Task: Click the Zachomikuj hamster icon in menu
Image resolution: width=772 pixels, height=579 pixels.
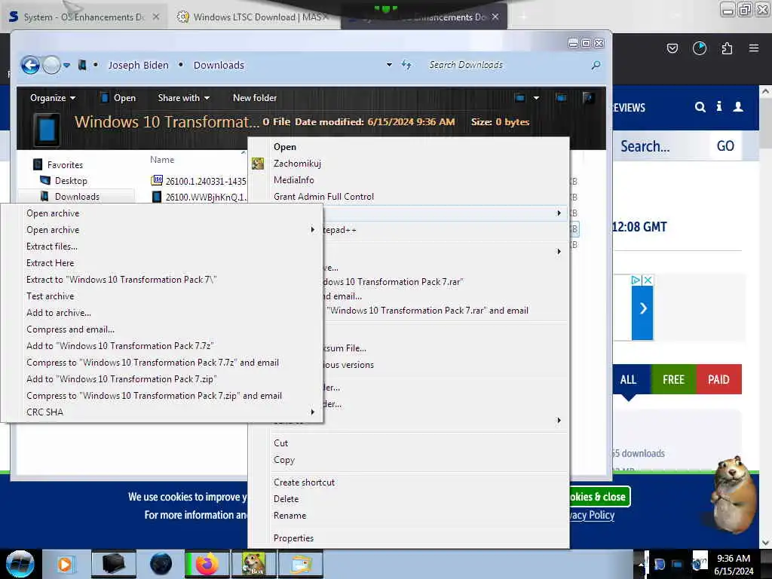Action: coord(258,164)
